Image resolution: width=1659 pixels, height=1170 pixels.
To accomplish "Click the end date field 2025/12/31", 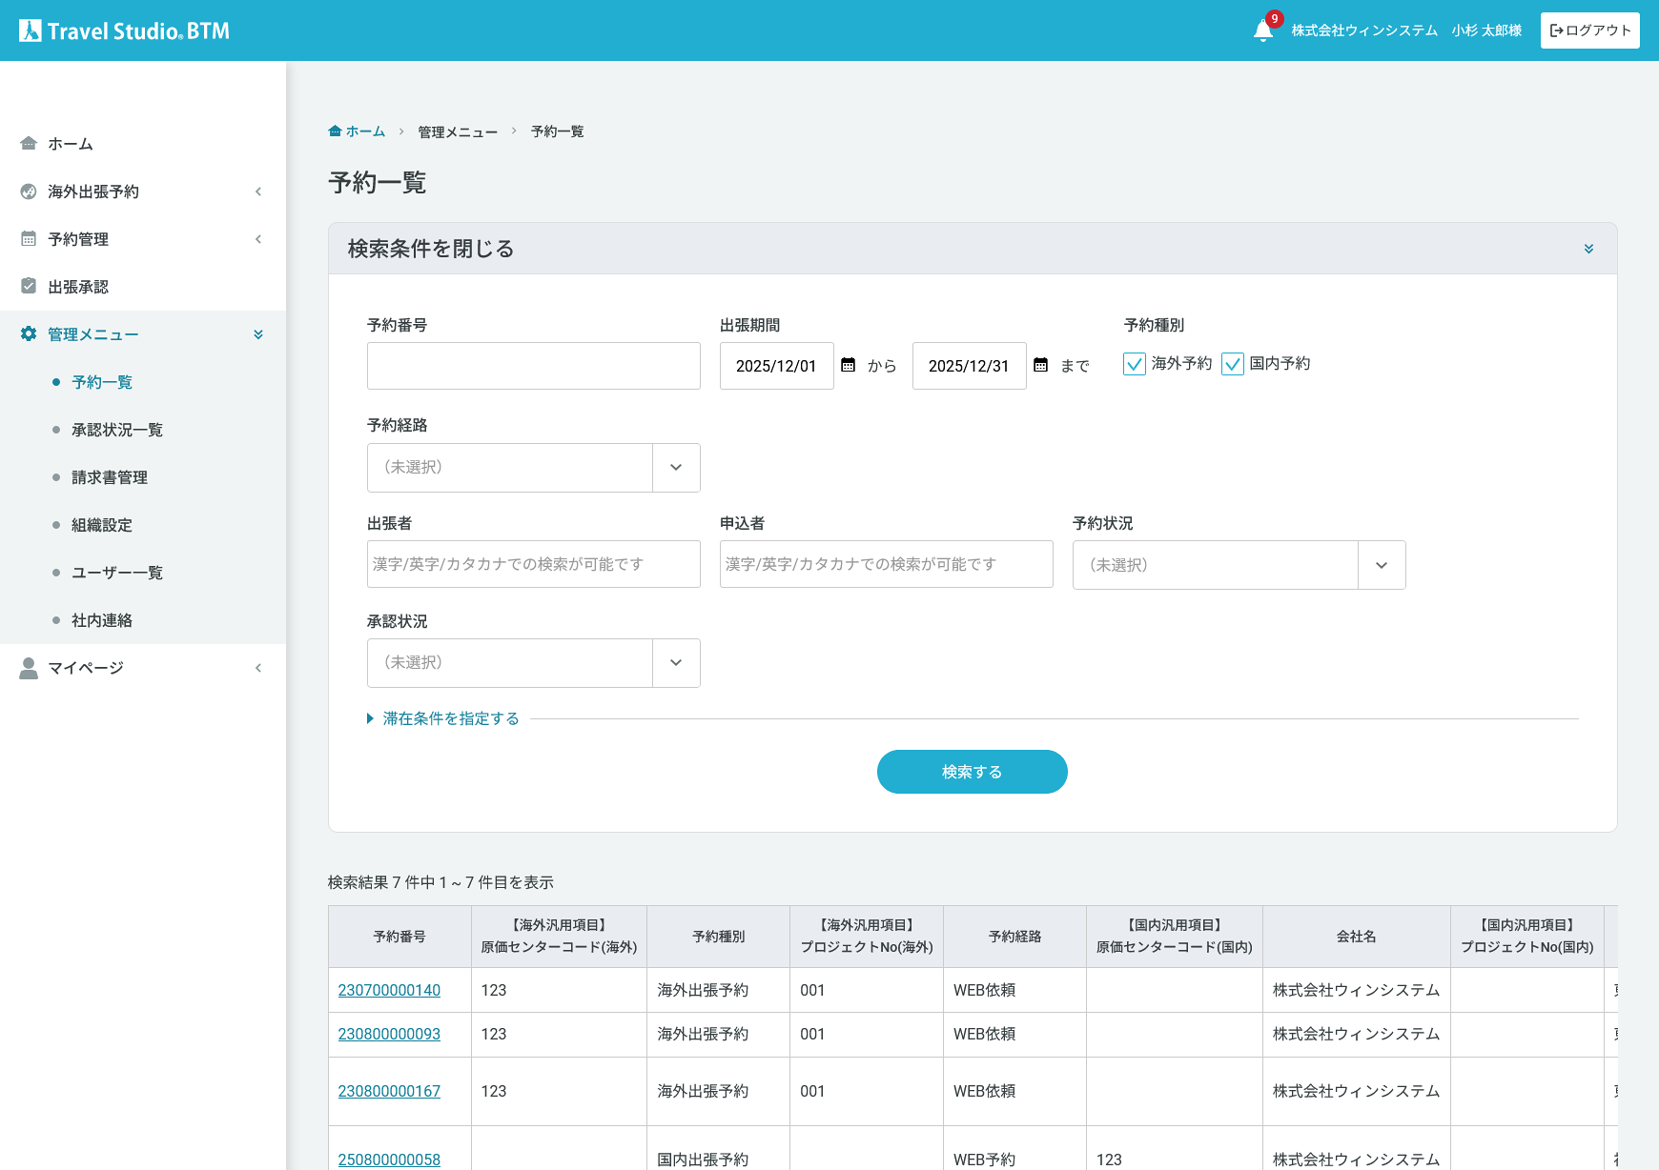I will coord(970,366).
